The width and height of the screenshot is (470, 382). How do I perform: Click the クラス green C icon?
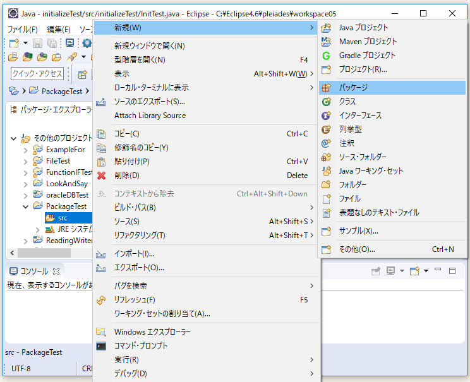[x=326, y=102]
